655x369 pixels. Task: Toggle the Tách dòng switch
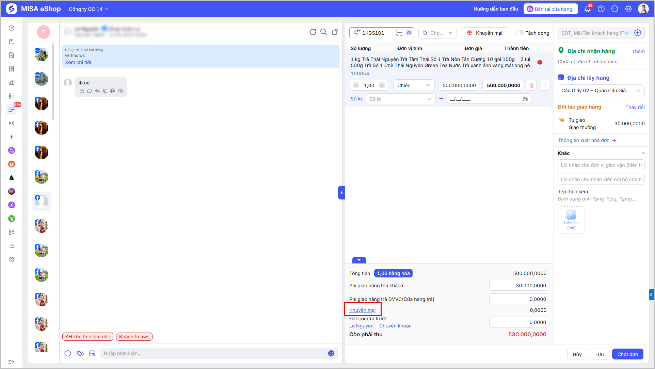coord(519,33)
